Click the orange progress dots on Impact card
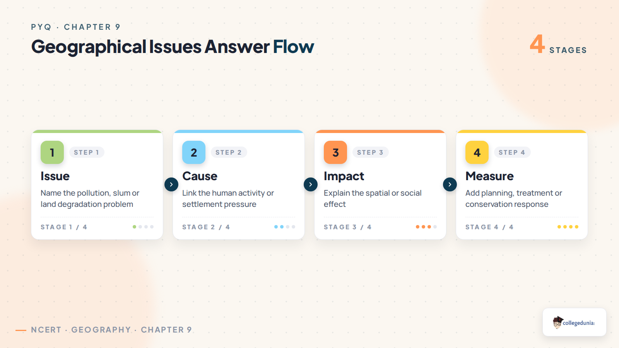The width and height of the screenshot is (619, 348). coord(426,227)
